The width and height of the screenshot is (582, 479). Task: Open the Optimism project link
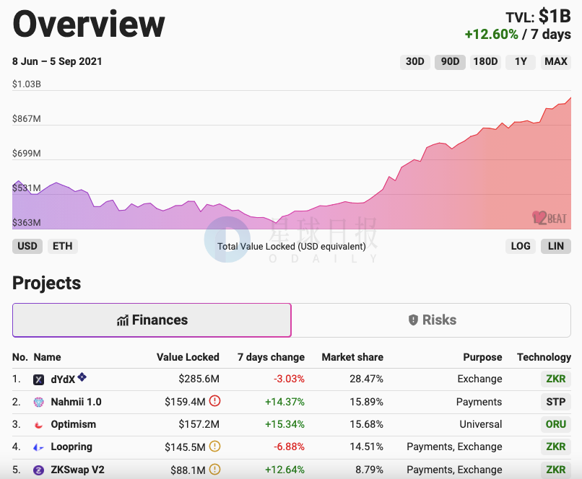click(x=74, y=424)
